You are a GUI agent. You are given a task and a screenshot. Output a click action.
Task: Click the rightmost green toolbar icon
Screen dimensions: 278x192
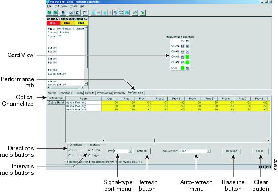pos(143,13)
